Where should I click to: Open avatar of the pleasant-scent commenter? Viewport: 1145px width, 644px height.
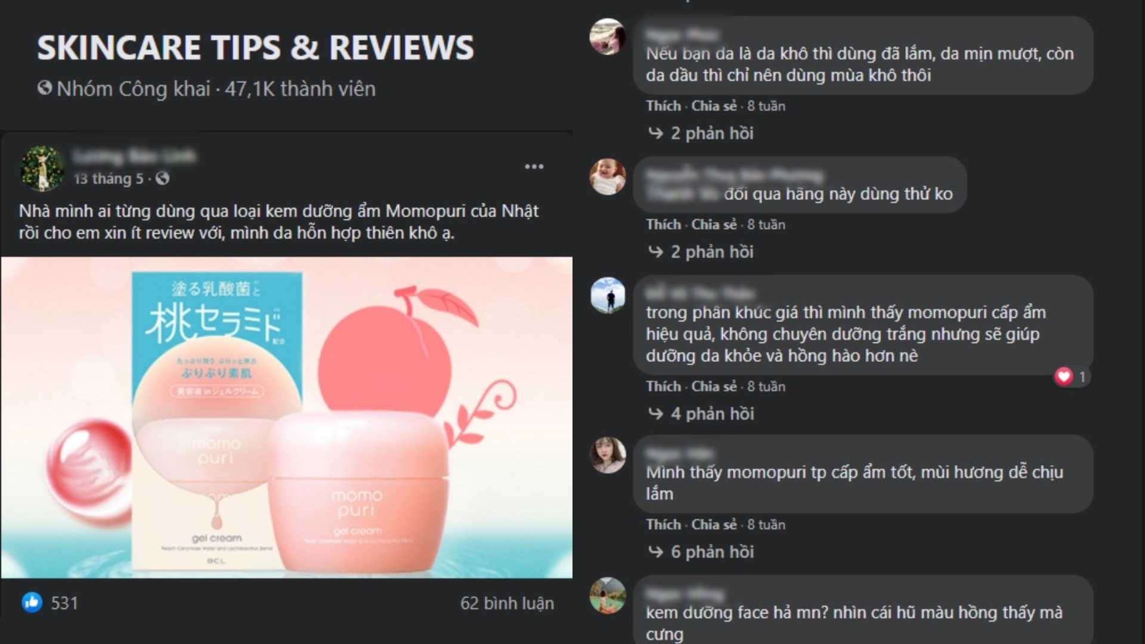tap(608, 456)
